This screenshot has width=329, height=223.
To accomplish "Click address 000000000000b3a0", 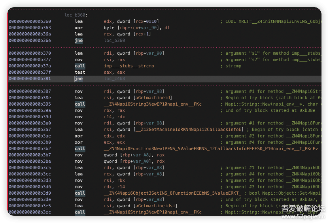I will click(30, 123).
